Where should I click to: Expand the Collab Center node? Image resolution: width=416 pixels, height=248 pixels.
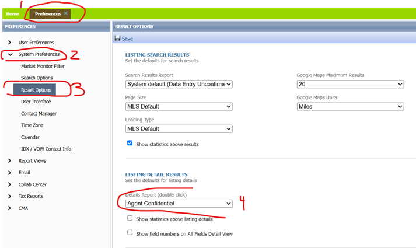pos(10,184)
